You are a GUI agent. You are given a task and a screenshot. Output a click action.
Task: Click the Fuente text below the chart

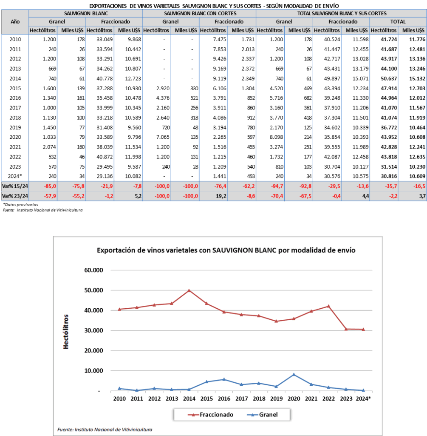coord(105,430)
